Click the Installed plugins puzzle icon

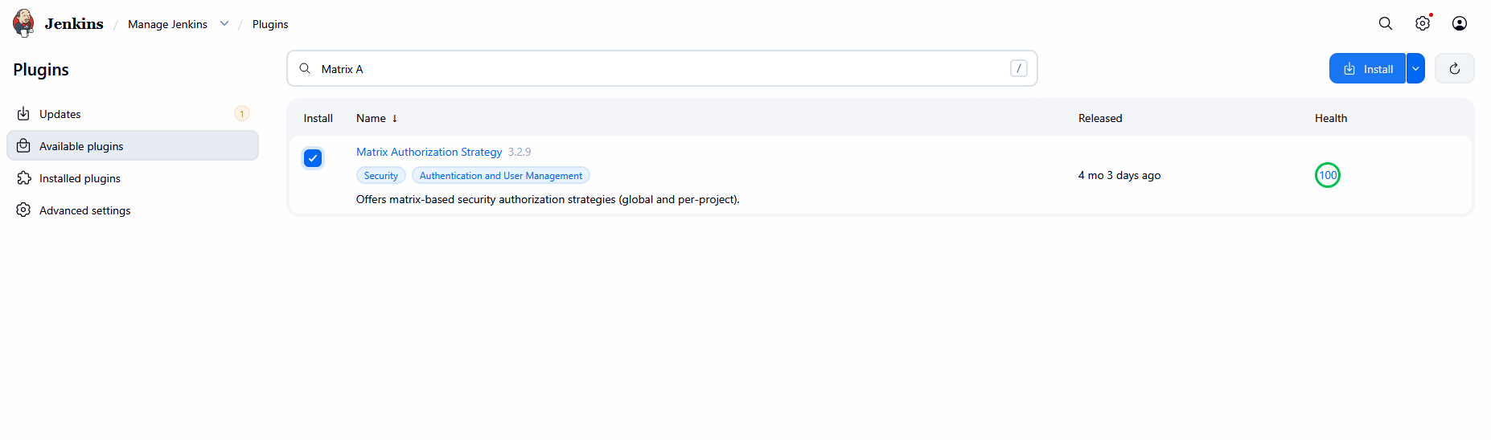[23, 178]
